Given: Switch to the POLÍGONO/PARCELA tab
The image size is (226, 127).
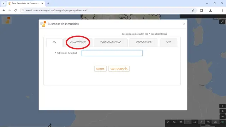Looking at the screenshot, I should [111, 42].
